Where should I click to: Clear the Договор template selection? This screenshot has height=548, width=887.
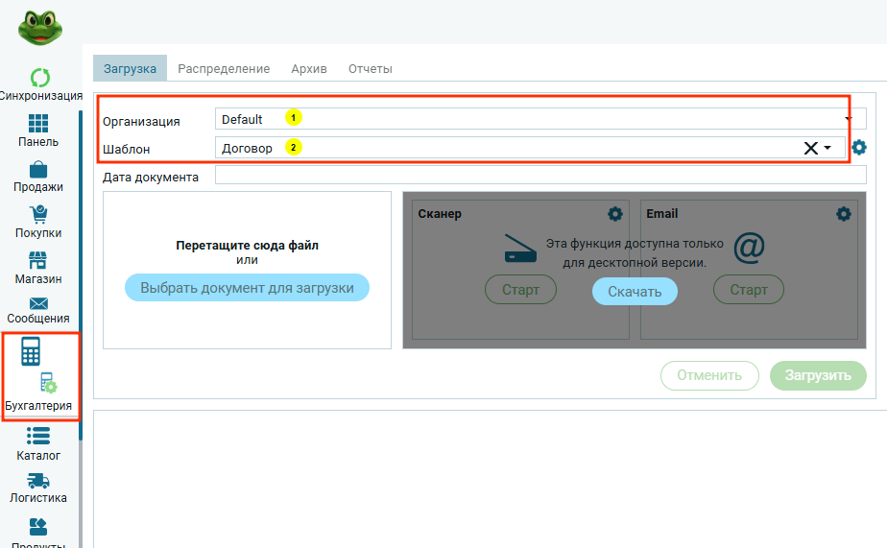(810, 148)
